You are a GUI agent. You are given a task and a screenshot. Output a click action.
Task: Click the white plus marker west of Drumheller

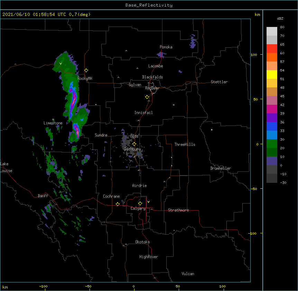(x=212, y=130)
